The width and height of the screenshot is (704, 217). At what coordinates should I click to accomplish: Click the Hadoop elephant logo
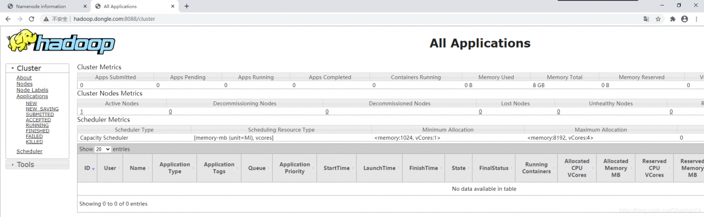(61, 42)
